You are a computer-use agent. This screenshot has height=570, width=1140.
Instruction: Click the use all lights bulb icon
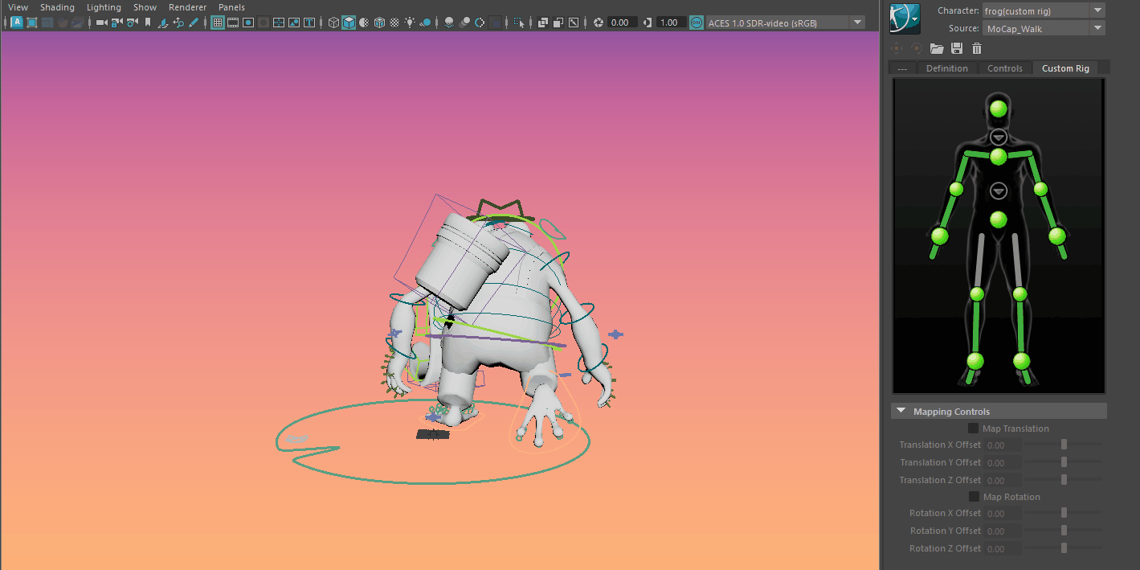(x=411, y=23)
